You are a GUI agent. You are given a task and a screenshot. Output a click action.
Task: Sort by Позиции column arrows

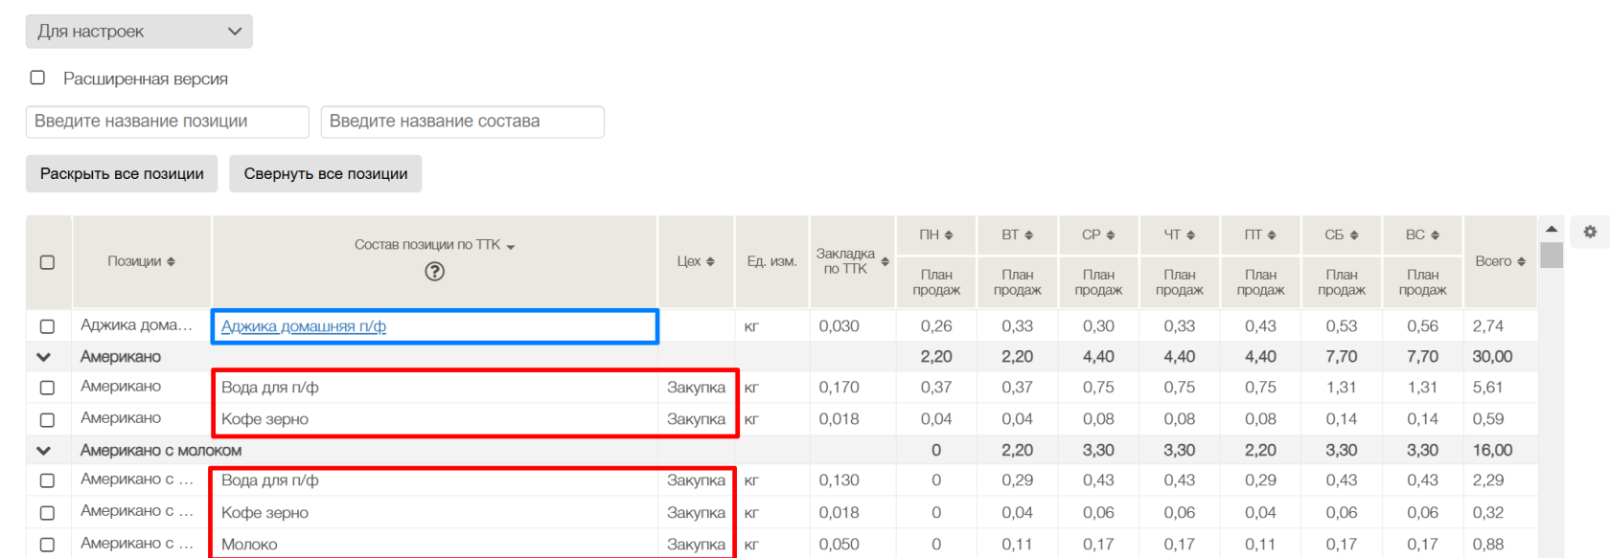tap(171, 261)
